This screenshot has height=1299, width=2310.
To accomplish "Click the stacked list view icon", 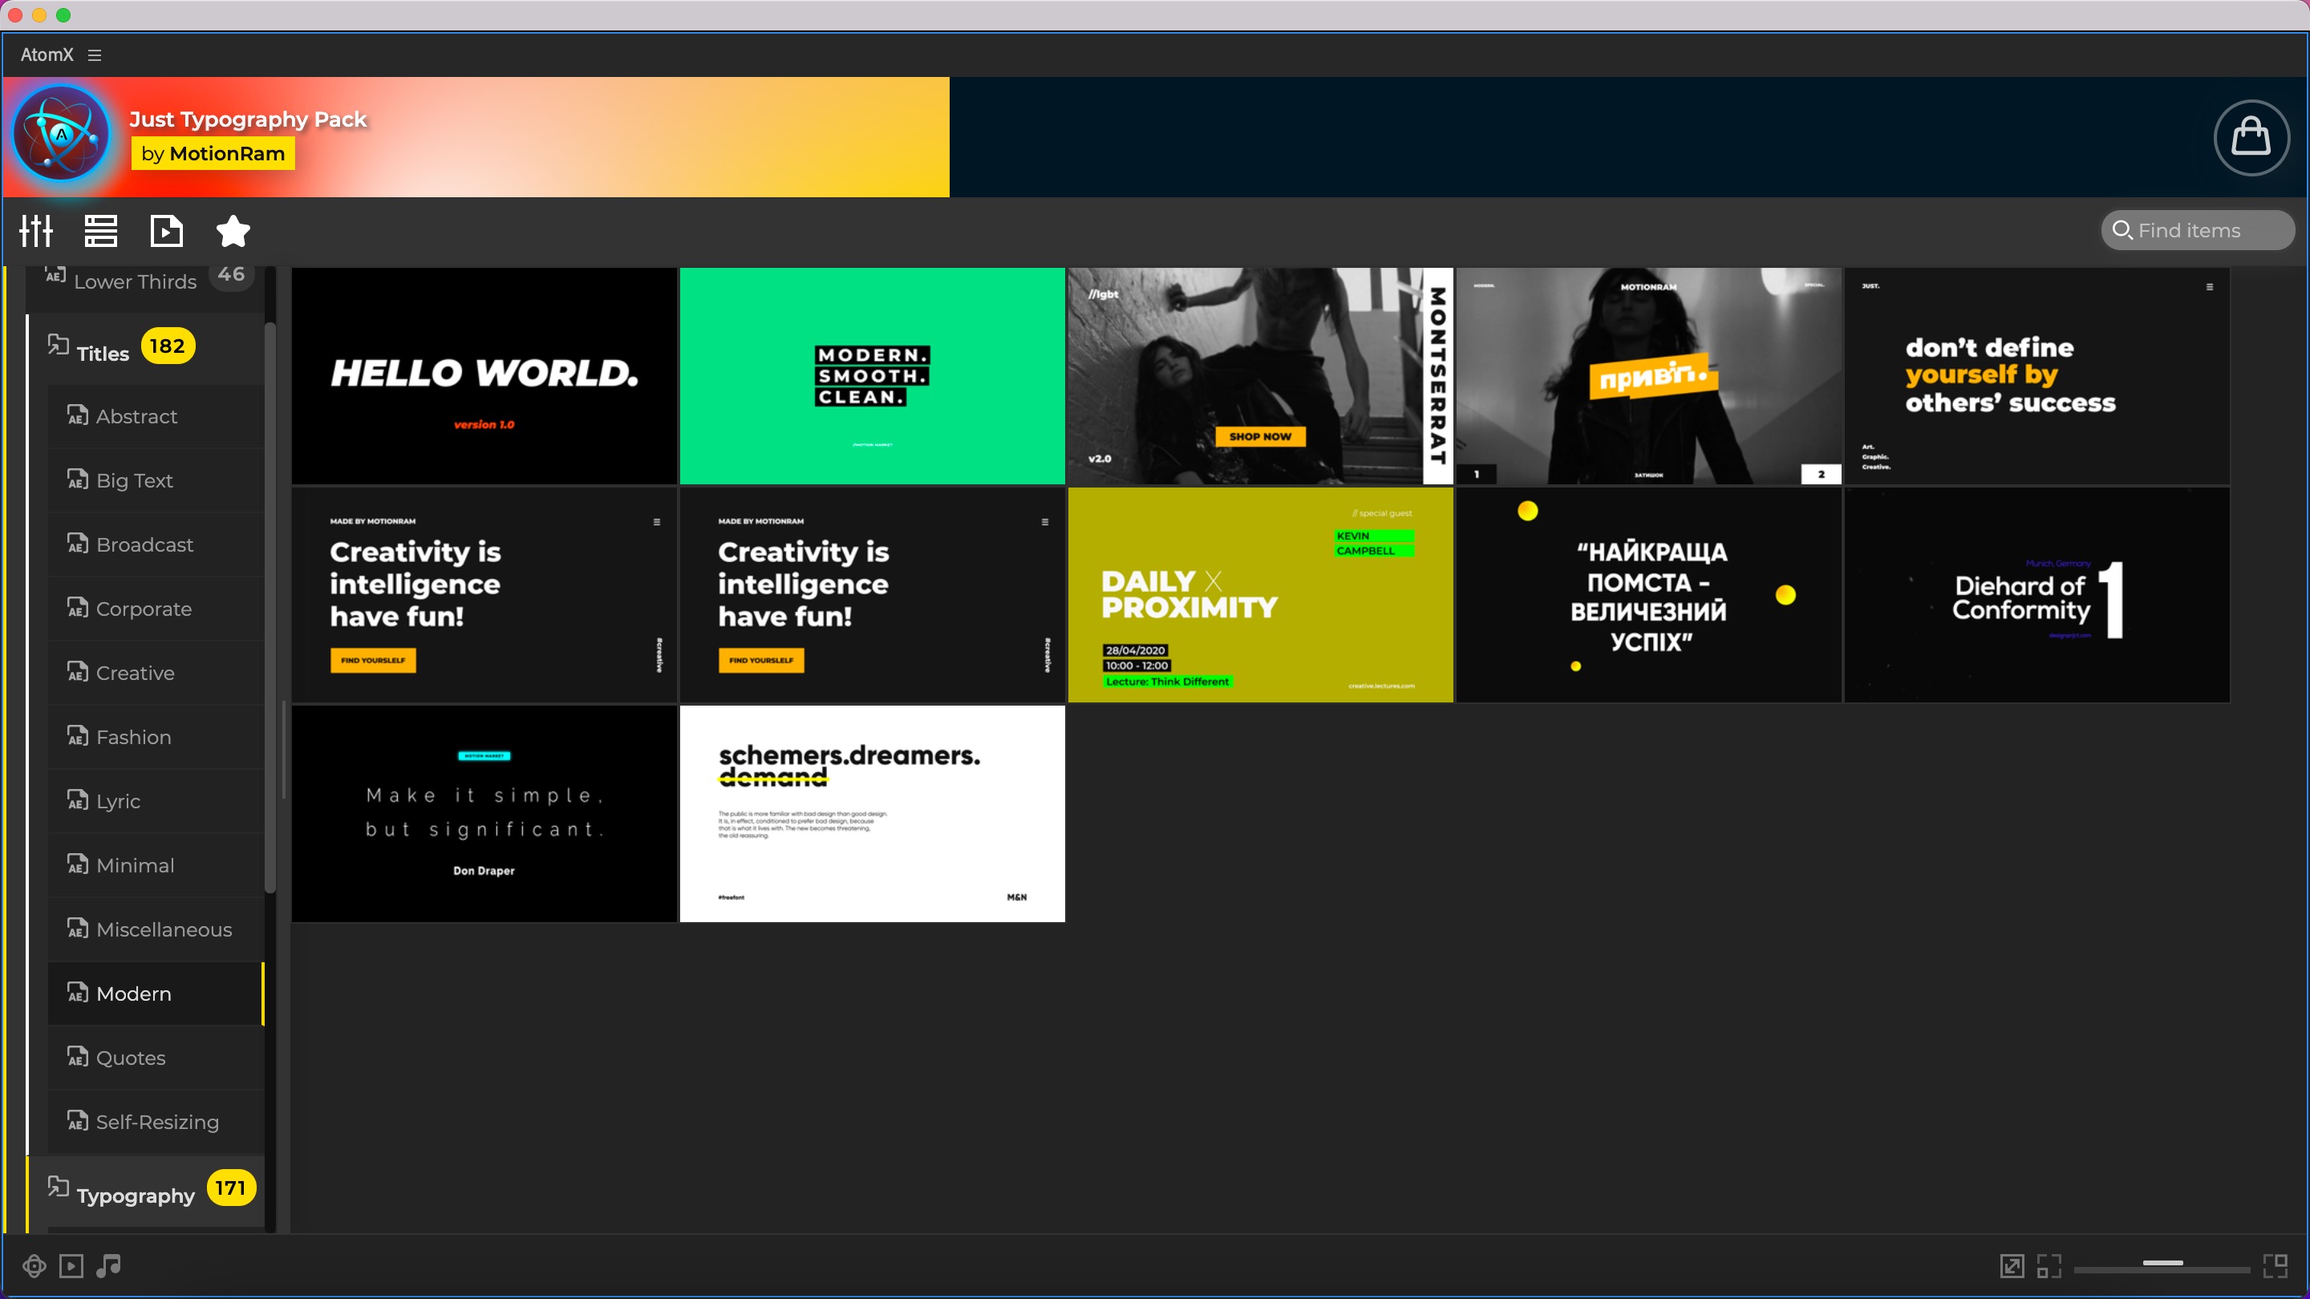I will coord(100,231).
